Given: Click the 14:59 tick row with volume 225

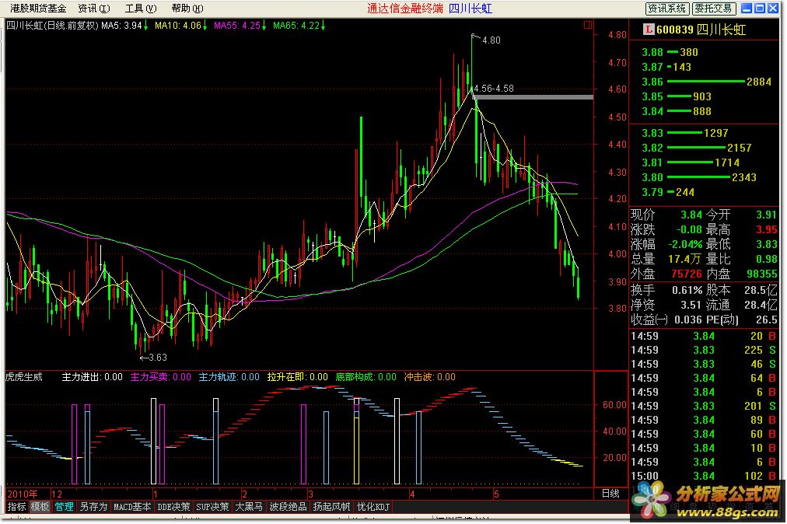Looking at the screenshot, I should [704, 351].
